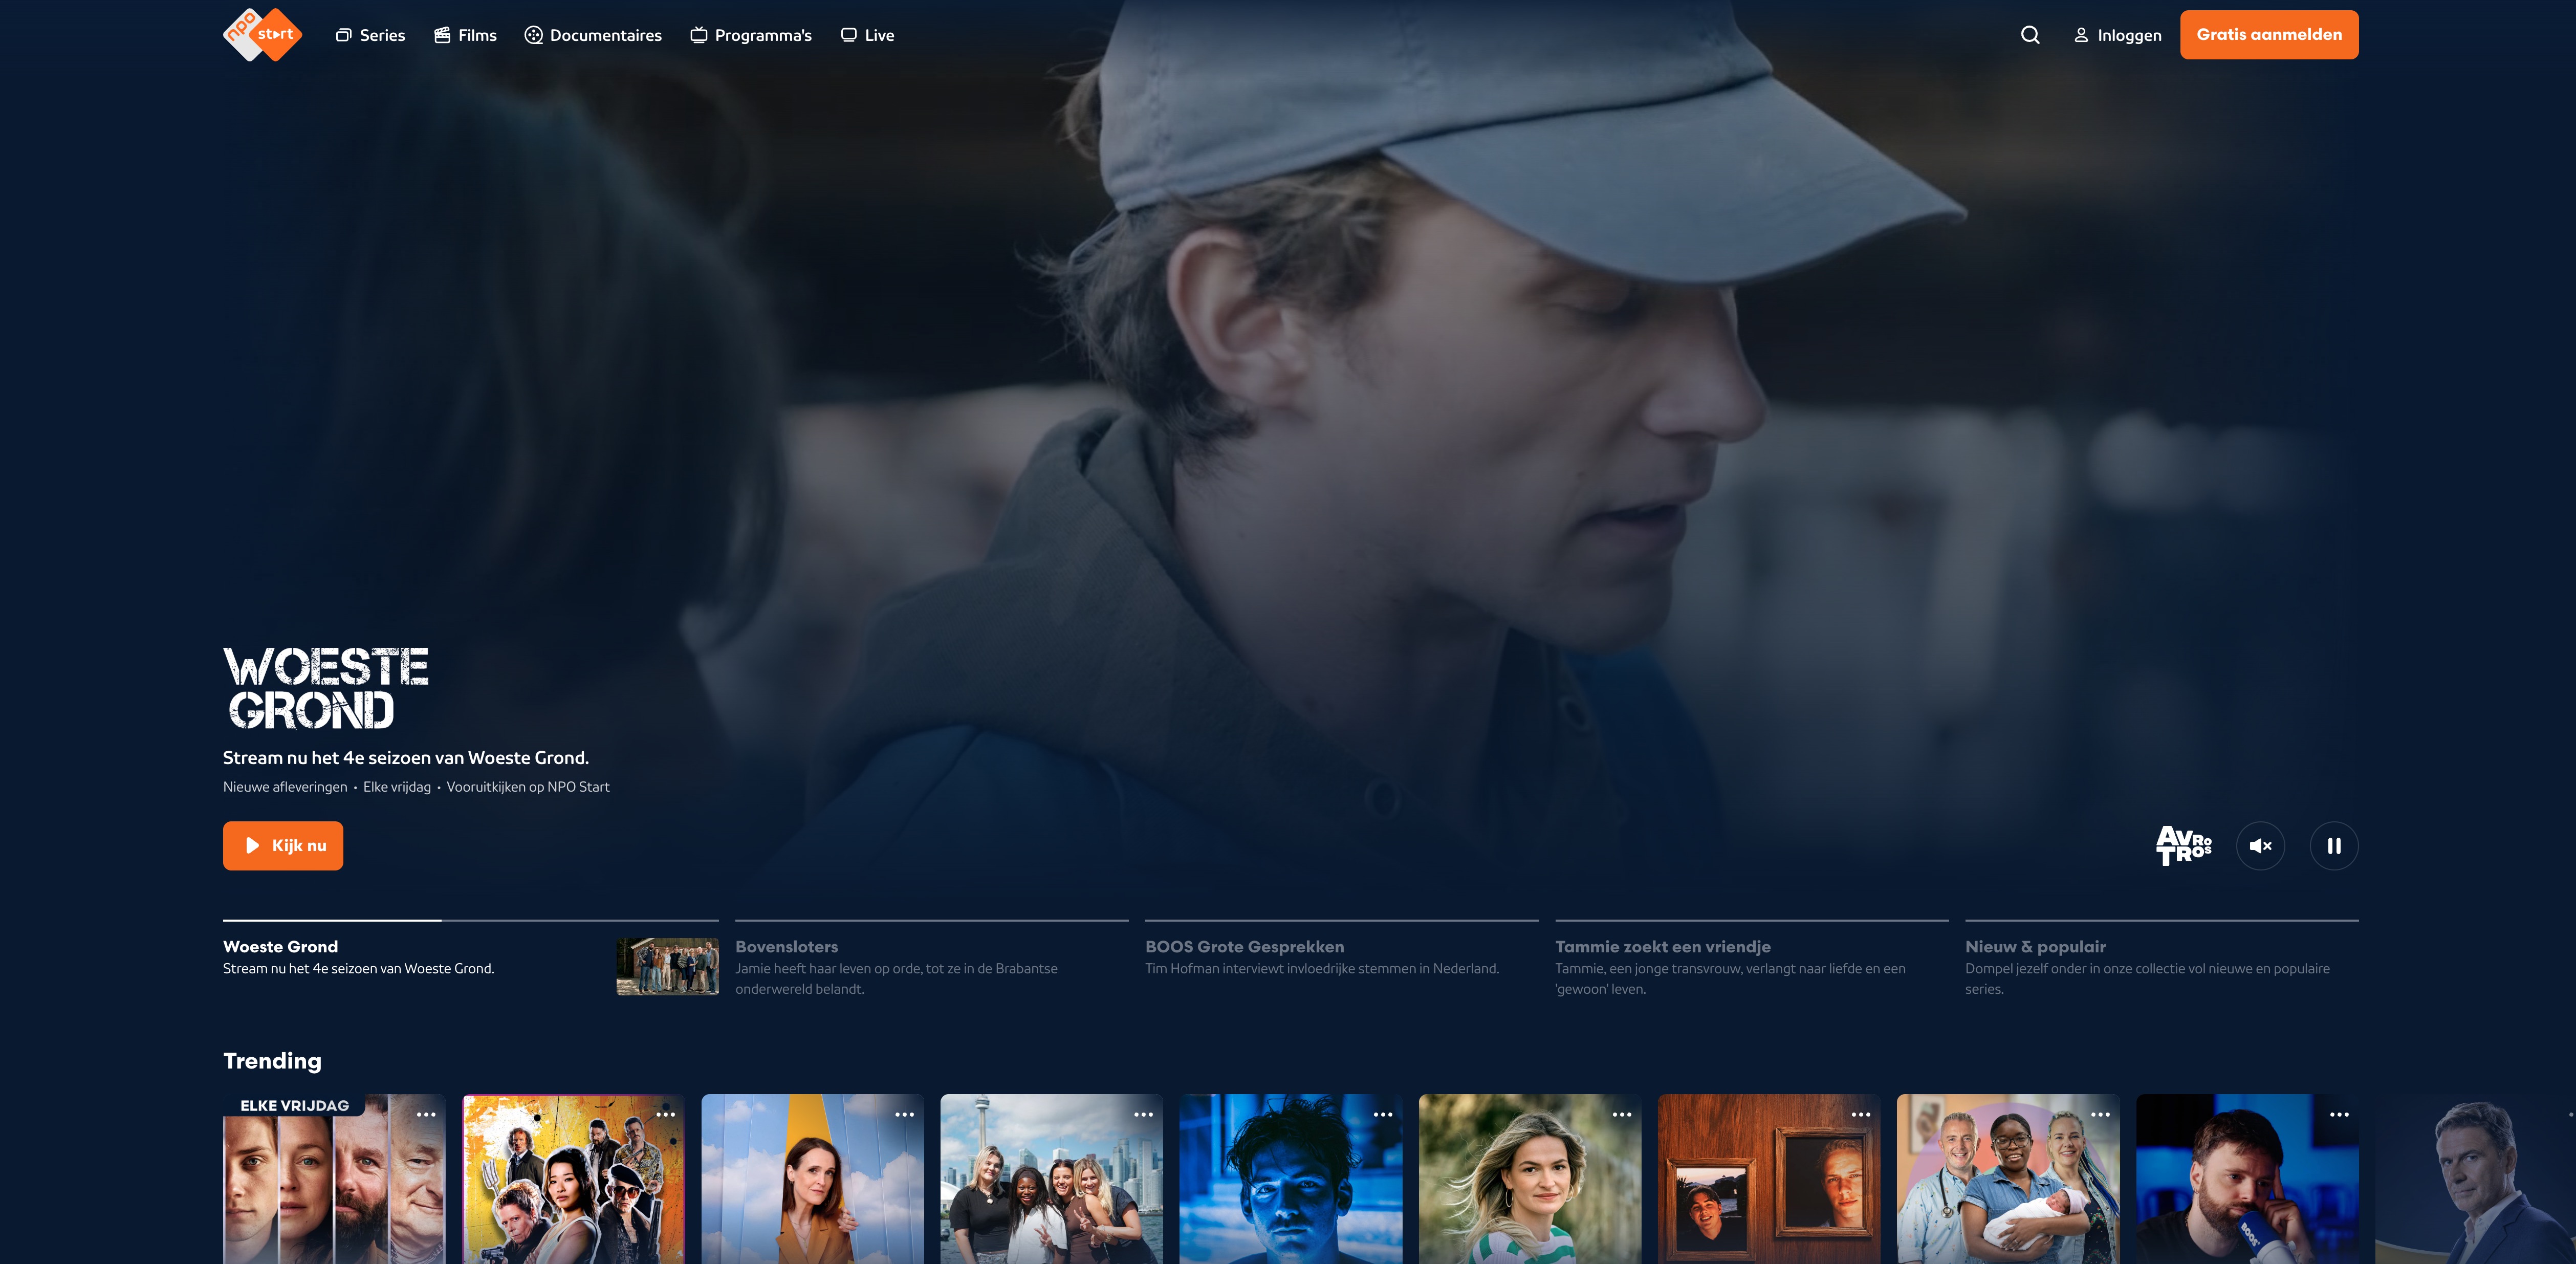This screenshot has height=1264, width=2576.
Task: Open options dots on framed portraits card
Action: click(1861, 1114)
